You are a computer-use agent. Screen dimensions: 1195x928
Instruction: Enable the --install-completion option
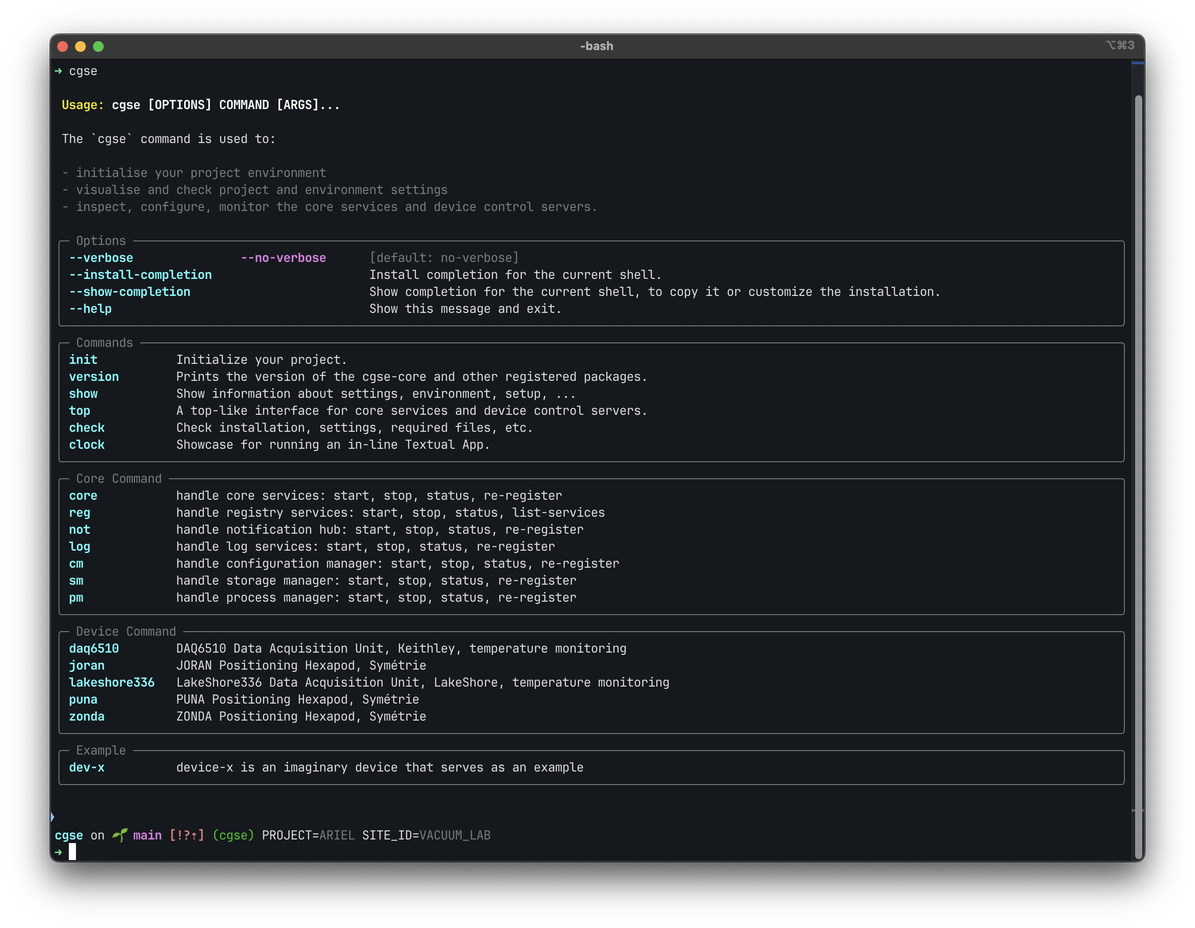click(141, 274)
